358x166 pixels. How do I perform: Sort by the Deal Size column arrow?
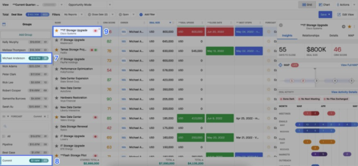point(170,23)
